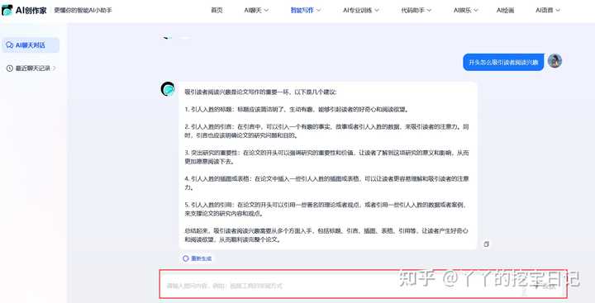Expand 最近聊天记录 in the sidebar
Screen dimensions: 595x303
[x=31, y=69]
